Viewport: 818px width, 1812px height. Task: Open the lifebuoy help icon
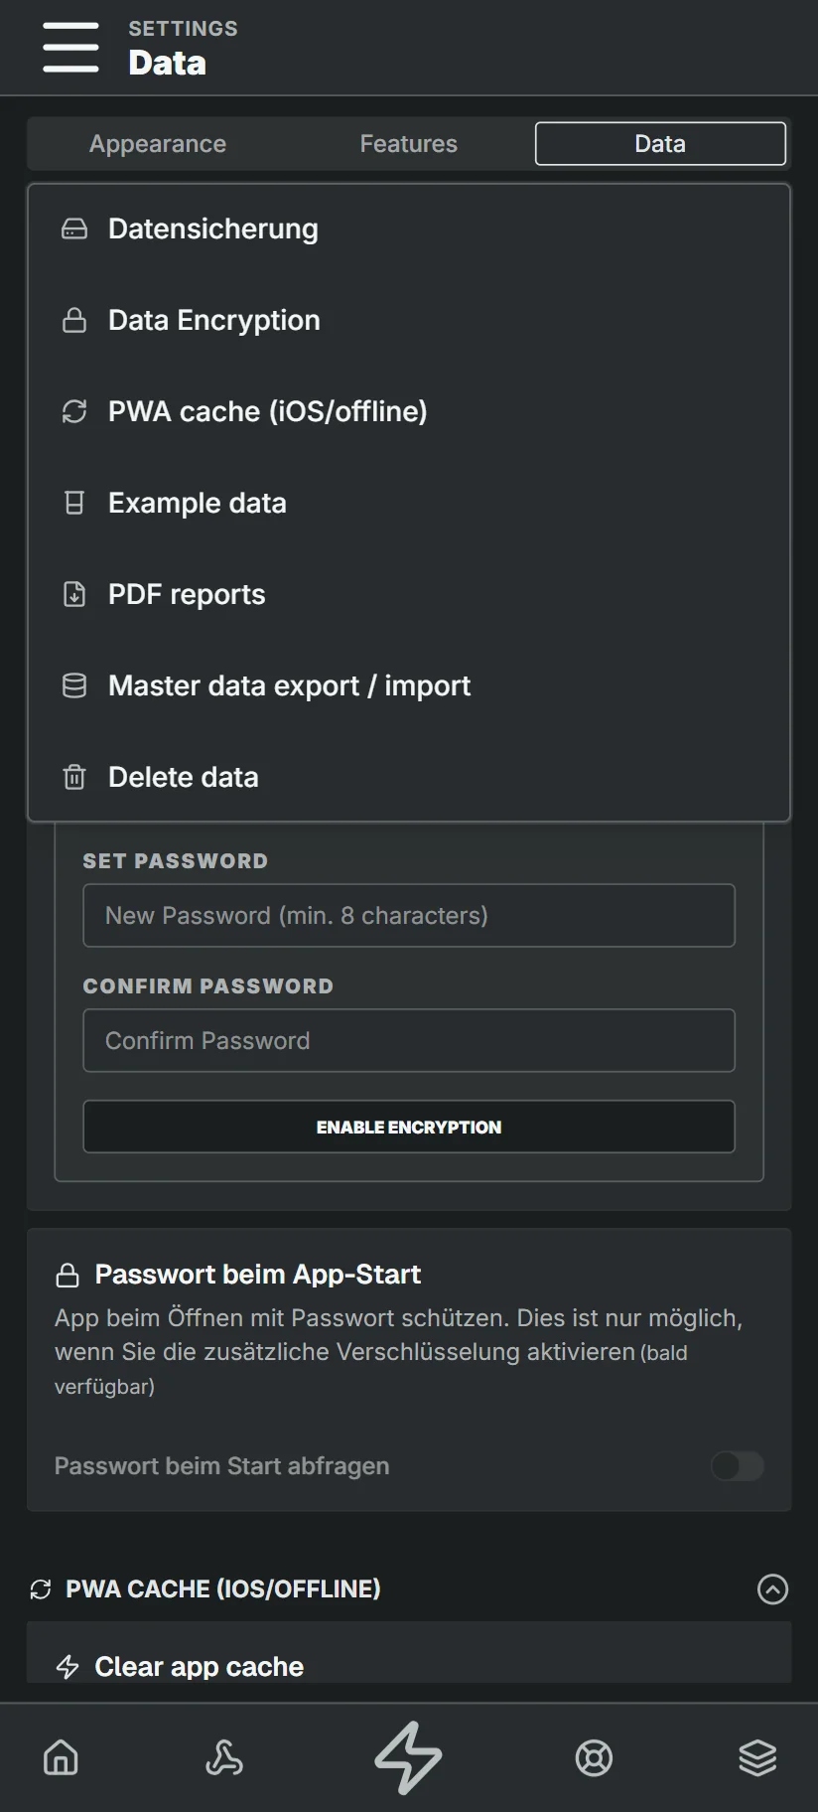(594, 1757)
